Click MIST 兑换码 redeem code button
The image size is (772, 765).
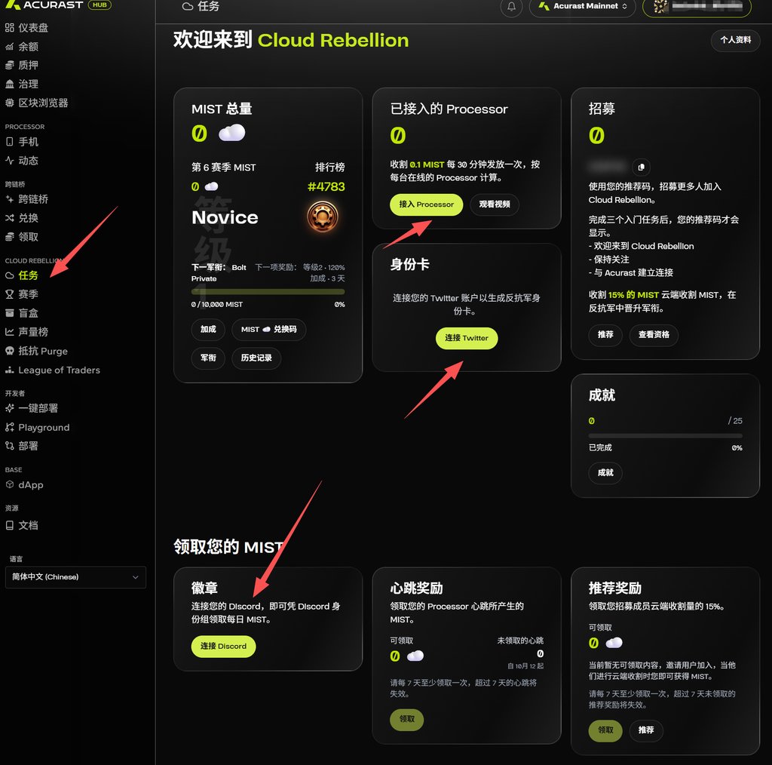pyautogui.click(x=269, y=330)
